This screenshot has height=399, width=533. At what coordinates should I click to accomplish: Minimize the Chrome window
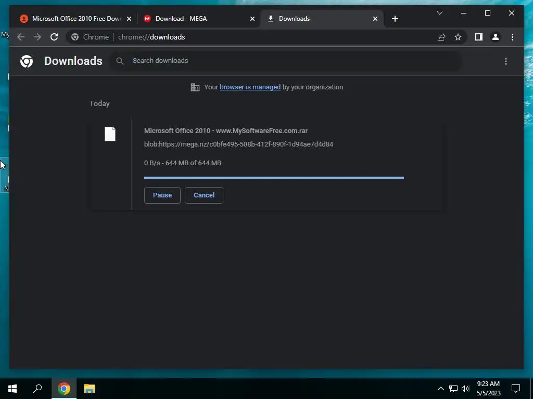point(464,13)
